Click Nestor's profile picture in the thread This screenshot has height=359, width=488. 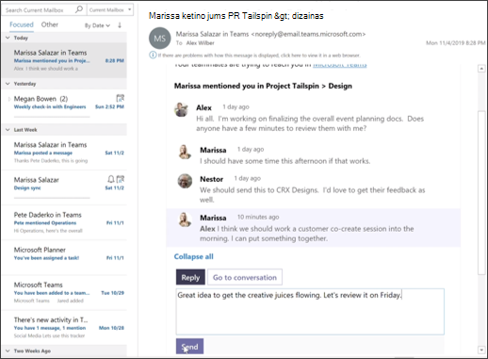coord(185,181)
